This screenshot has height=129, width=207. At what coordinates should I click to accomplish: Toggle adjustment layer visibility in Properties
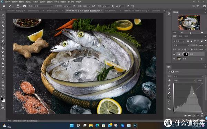pos(198,116)
